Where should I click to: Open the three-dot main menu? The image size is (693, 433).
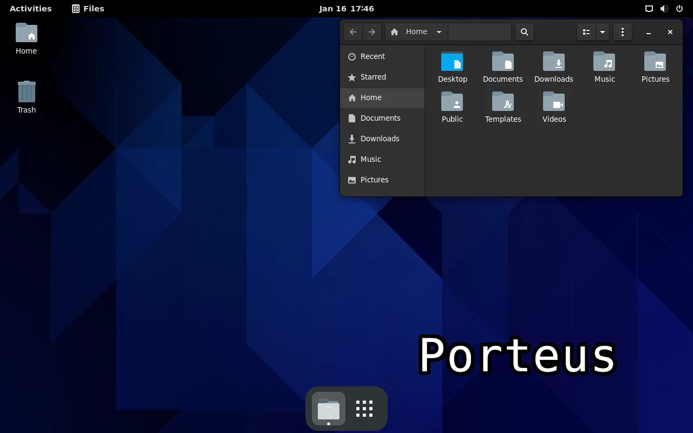point(623,32)
